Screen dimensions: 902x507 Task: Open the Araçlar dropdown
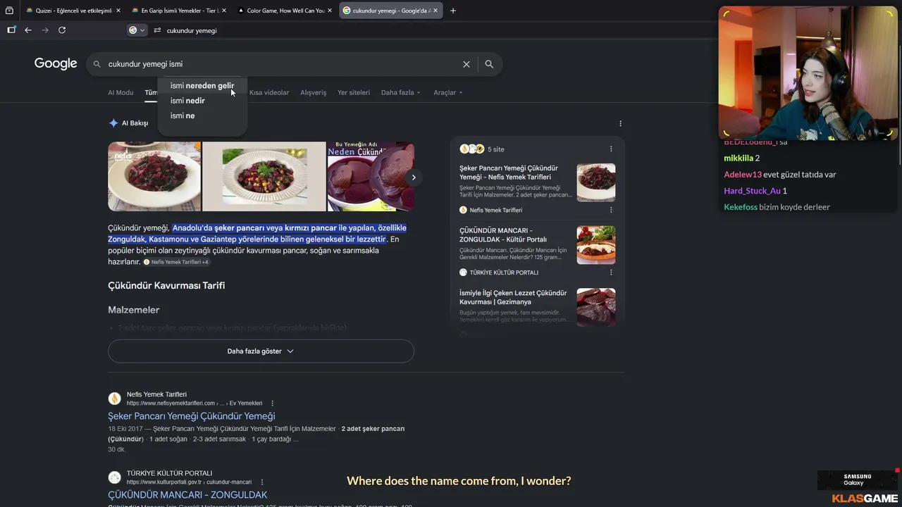pos(448,93)
